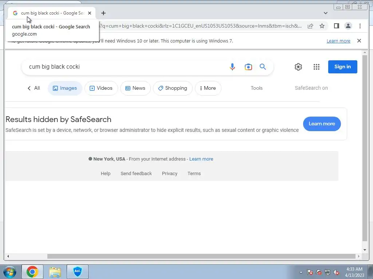Click the voice search microphone icon

tap(232, 67)
